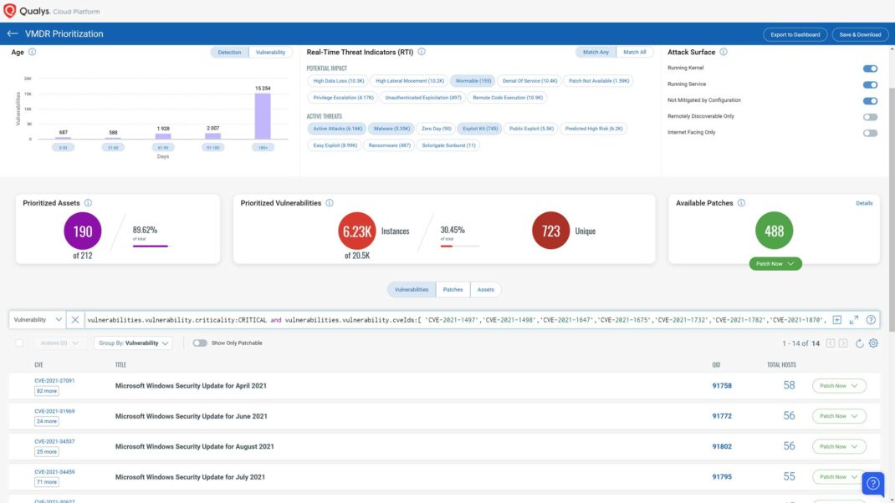Toggle Running Kernel switch
The width and height of the screenshot is (895, 503).
pos(870,69)
